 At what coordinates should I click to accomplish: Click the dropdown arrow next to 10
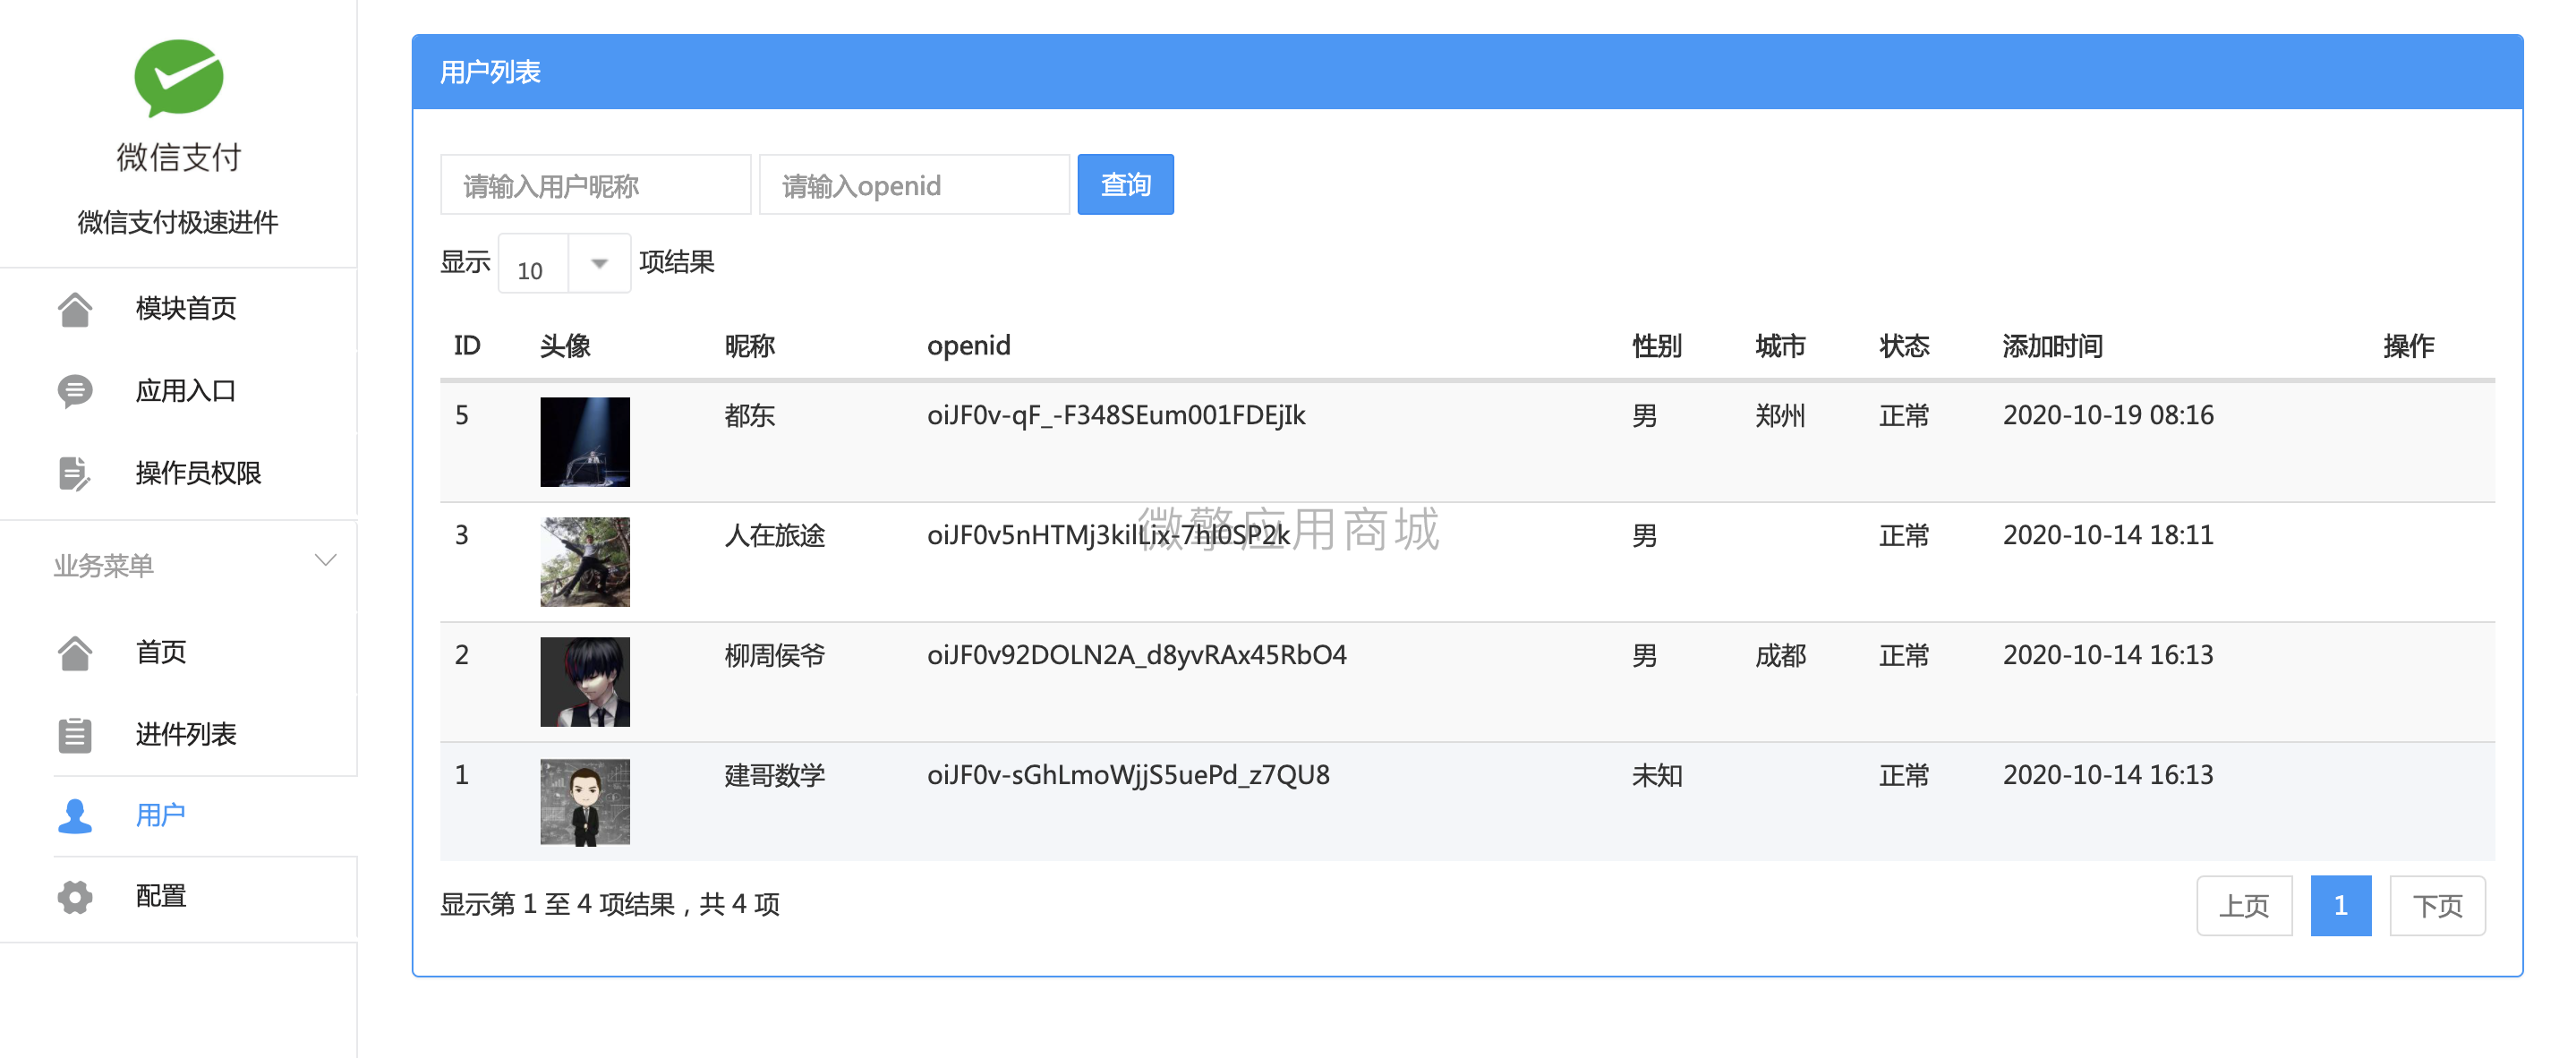pyautogui.click(x=599, y=264)
